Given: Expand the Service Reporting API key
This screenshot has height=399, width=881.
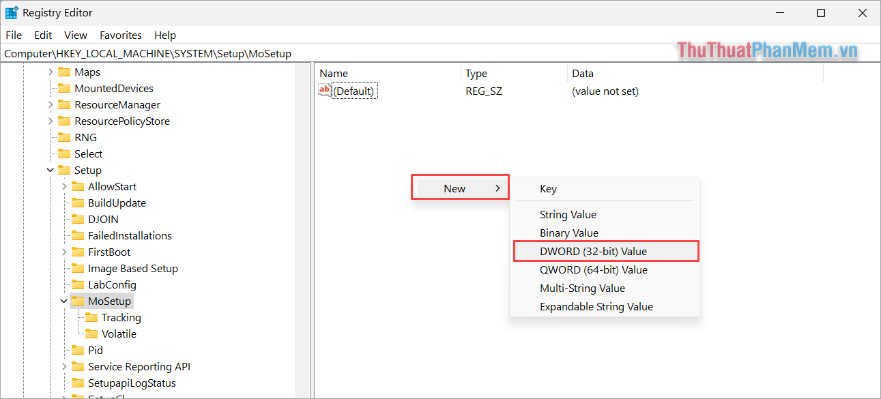Looking at the screenshot, I should pos(63,366).
